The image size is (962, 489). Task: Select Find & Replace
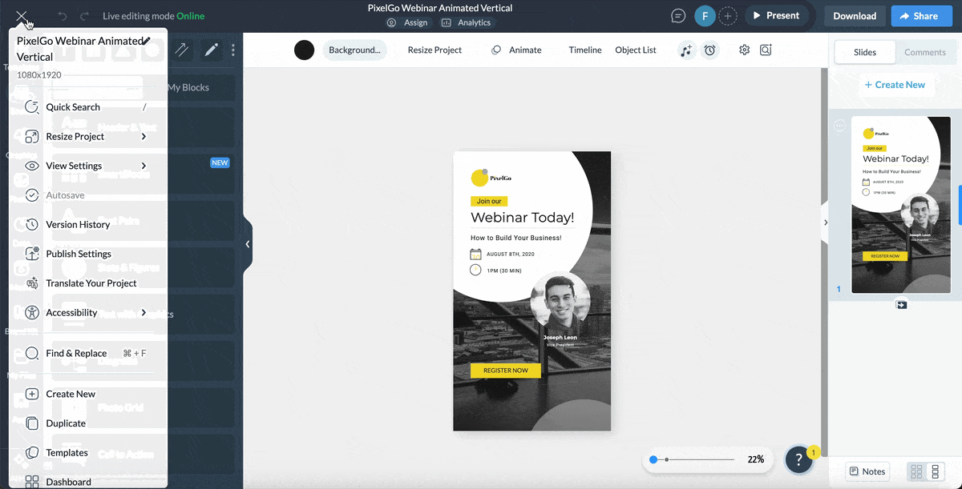pyautogui.click(x=76, y=353)
